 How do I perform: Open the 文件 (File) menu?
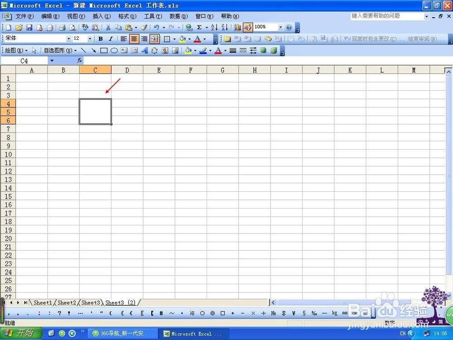coord(24,16)
